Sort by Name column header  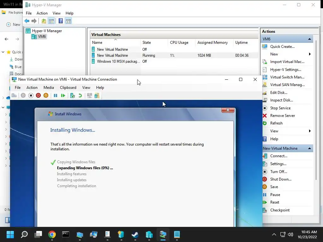click(115, 43)
